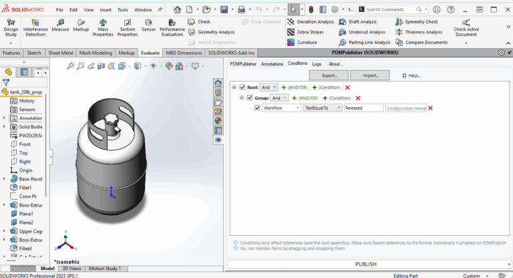This screenshot has height=278, width=513.
Task: Open Geometry Analysis
Action: [211, 32]
